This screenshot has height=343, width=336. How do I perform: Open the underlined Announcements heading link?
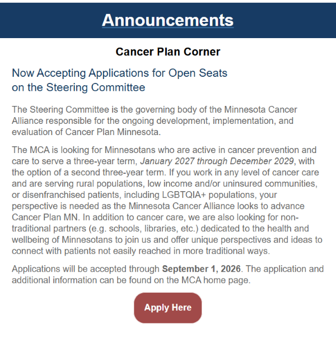pos(167,20)
